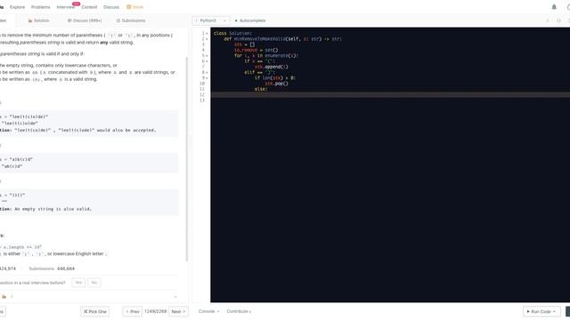Click the 'stk = []' code line
Image resolution: width=570 pixels, height=320 pixels.
[x=244, y=44]
